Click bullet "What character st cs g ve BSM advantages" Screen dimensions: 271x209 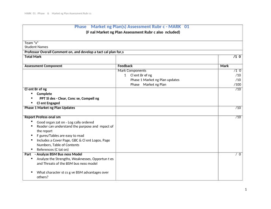click(72, 175)
